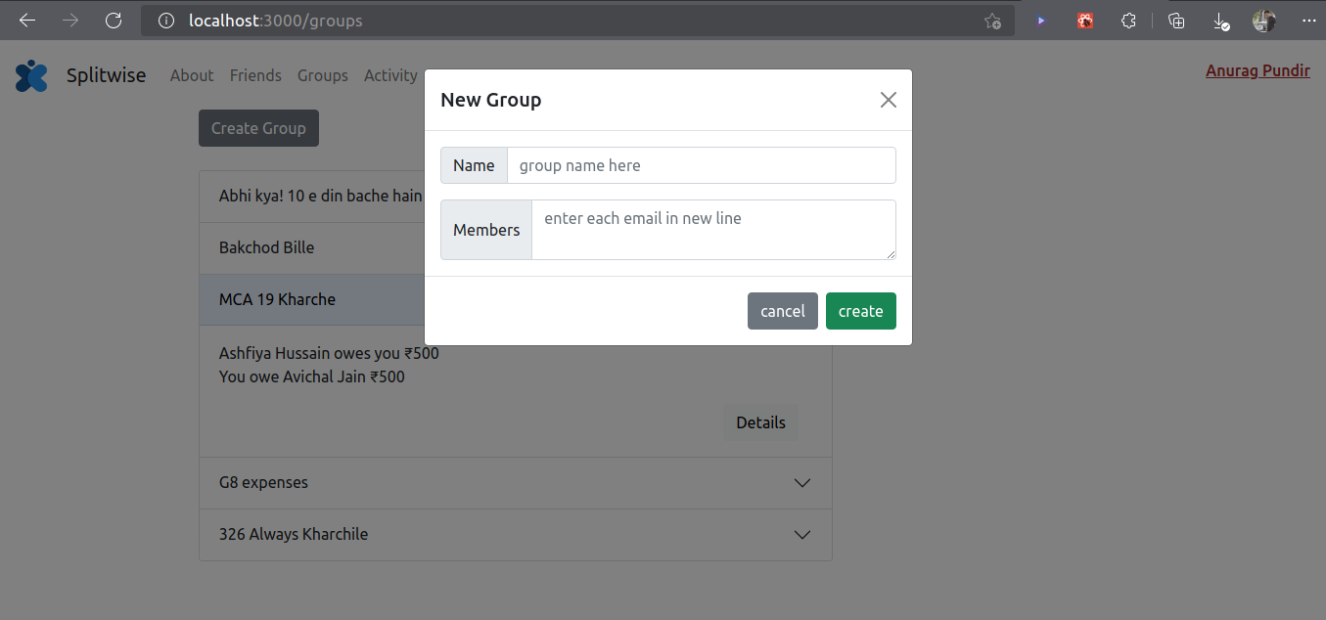Open the Activity section

(390, 75)
